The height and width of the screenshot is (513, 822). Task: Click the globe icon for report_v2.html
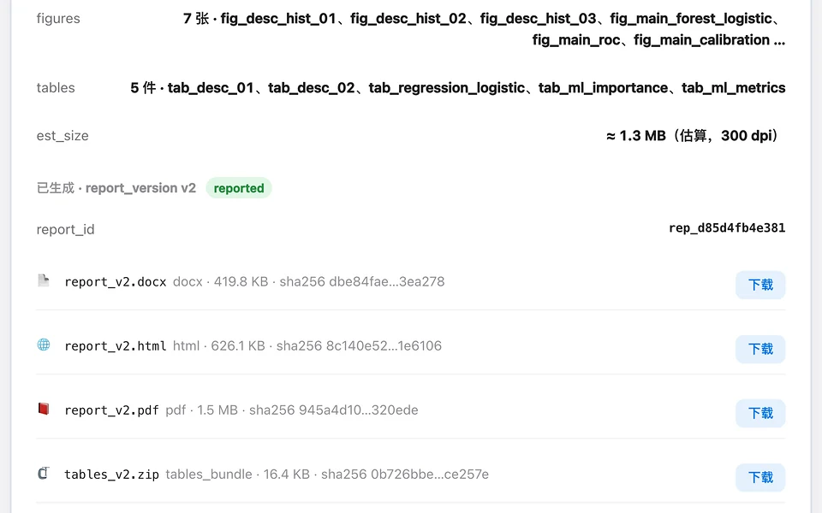pyautogui.click(x=44, y=345)
